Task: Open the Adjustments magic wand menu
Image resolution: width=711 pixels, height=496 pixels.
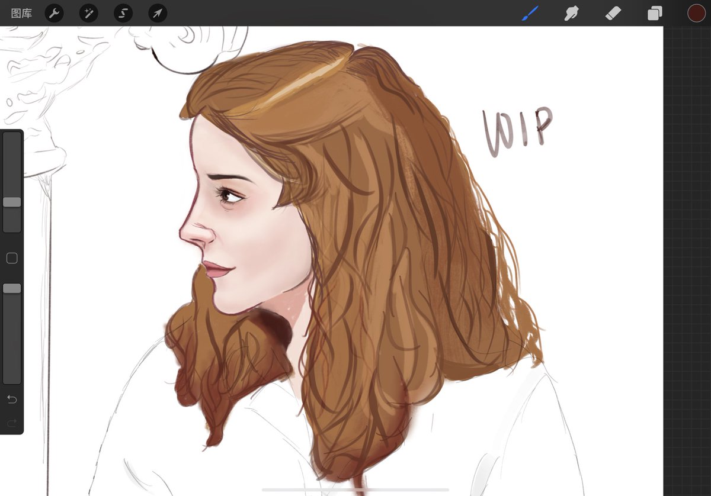Action: click(x=89, y=13)
